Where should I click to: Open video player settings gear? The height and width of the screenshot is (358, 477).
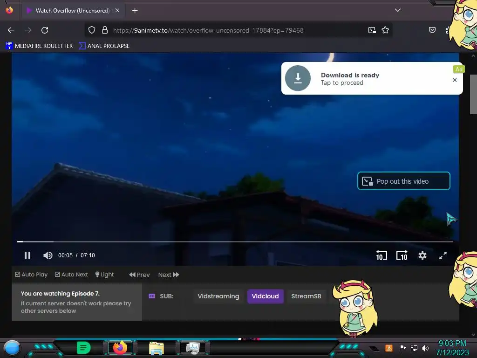(422, 255)
